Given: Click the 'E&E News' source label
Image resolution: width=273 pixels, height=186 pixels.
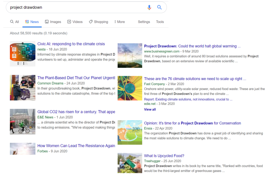Looking at the screenshot, I should (45, 117).
